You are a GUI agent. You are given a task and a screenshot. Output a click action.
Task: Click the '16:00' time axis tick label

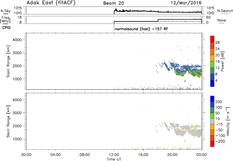143,155
